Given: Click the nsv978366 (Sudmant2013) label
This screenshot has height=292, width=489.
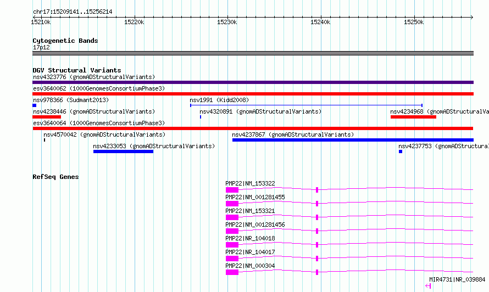Looking at the screenshot, I should (71, 100).
